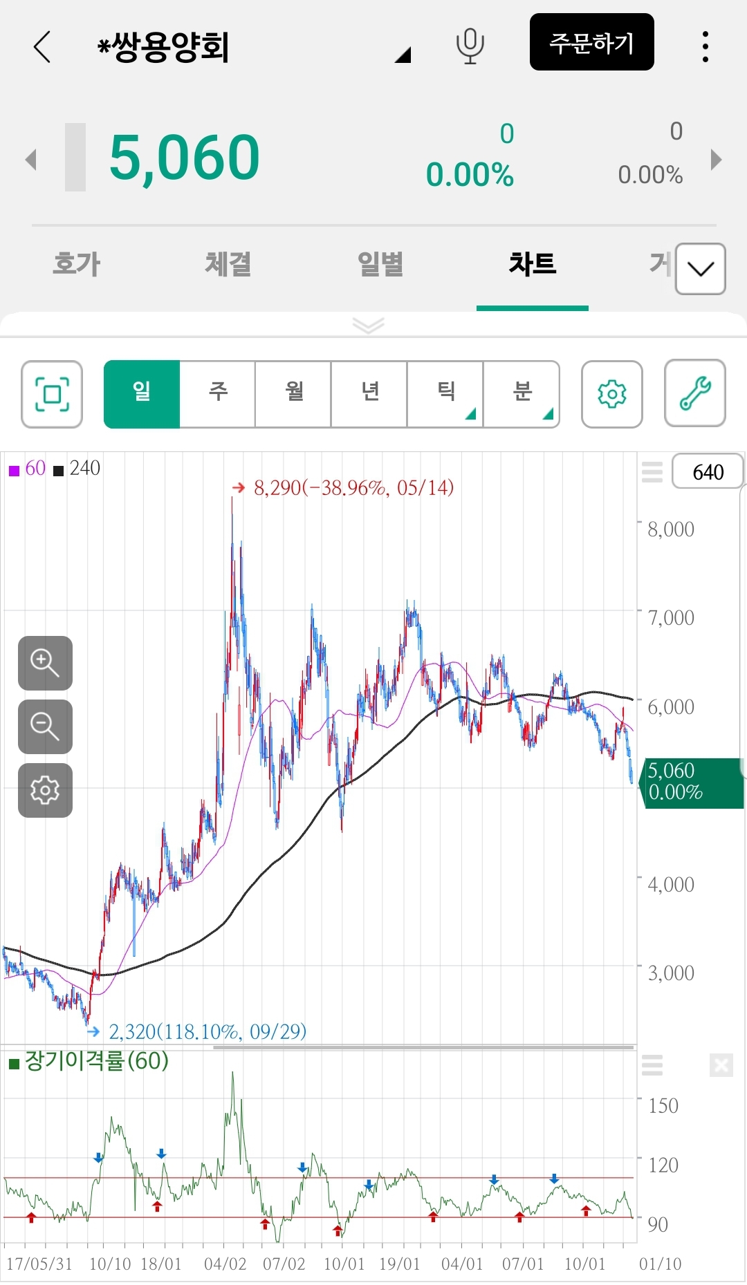
Task: Zoom in on the chart
Action: [45, 663]
